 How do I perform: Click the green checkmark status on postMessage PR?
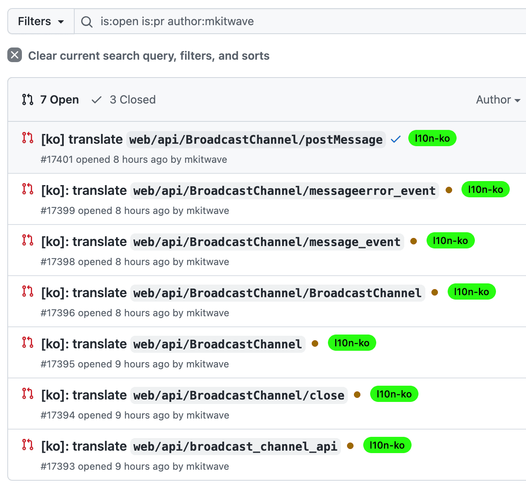396,139
